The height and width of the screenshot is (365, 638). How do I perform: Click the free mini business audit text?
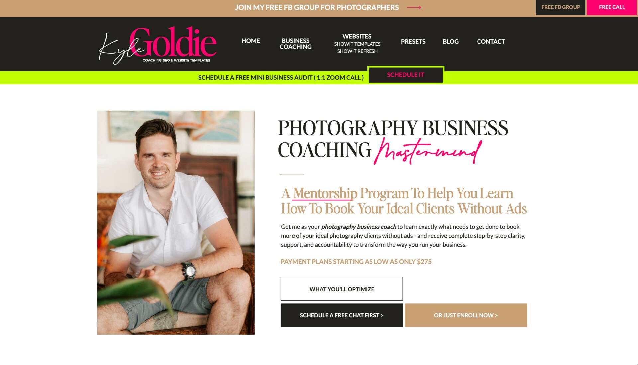click(281, 78)
